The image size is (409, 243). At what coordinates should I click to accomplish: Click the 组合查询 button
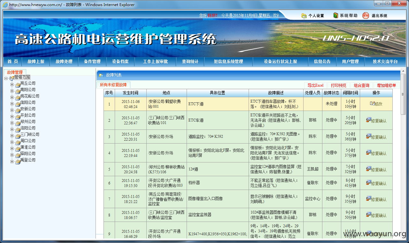pyautogui.click(x=361, y=85)
